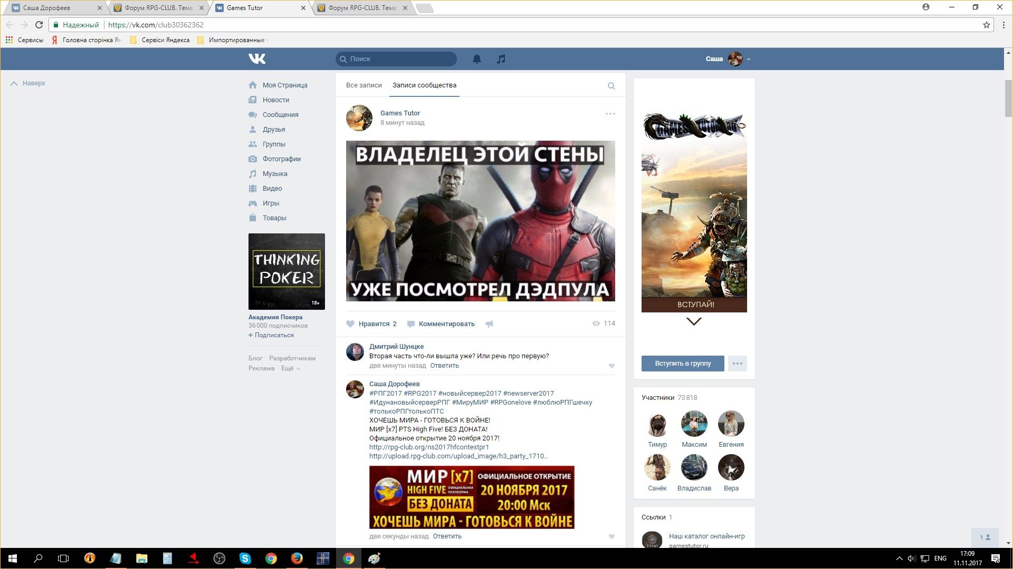
Task: Open Наш каталог онлайн-игр link
Action: [706, 536]
